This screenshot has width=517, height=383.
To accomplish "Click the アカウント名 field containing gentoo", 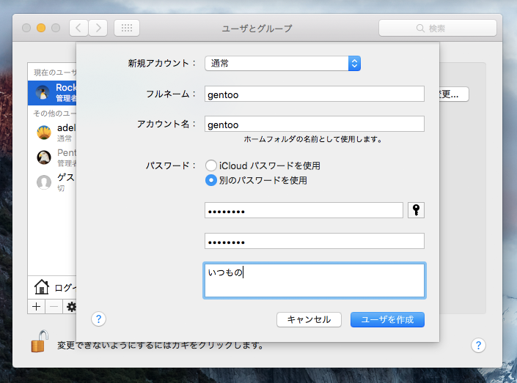I will pyautogui.click(x=314, y=124).
